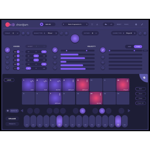The width and height of the screenshot is (150, 150).
Task: Lock the chord type setting icon
Action: 145,33
